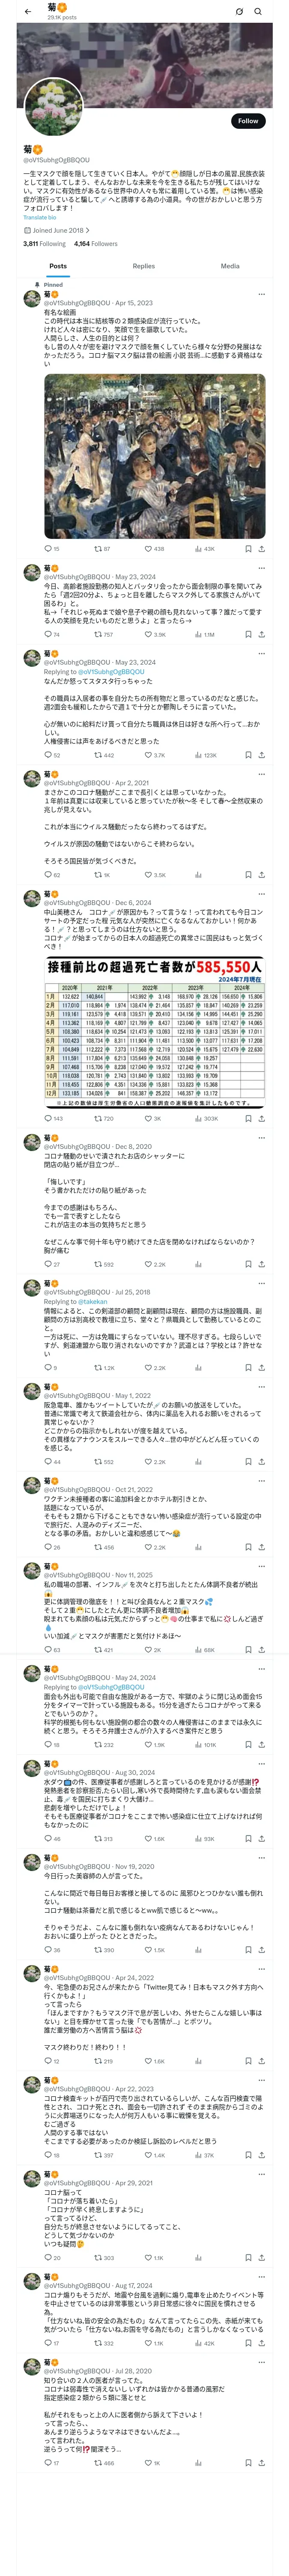The width and height of the screenshot is (289, 2576).
Task: Switch to the Media tab
Action: pos(230,266)
